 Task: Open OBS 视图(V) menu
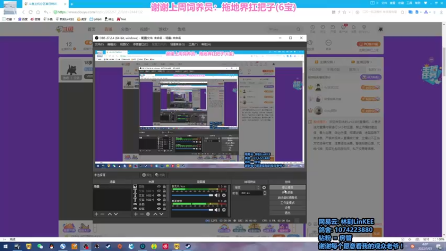click(x=124, y=45)
